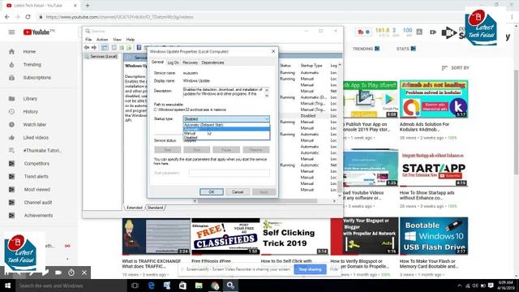The image size is (519, 292).
Task: Open STARTAPP ads video thumbnail
Action: coord(434,167)
